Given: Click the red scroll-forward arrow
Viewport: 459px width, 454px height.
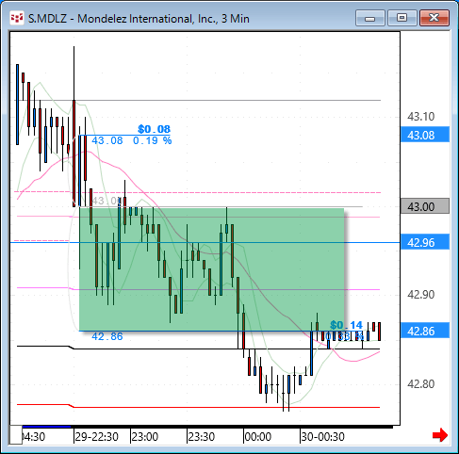Looking at the screenshot, I should [440, 435].
